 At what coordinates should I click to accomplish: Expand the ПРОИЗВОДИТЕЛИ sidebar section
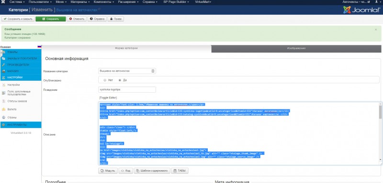pyautogui.click(x=21, y=65)
